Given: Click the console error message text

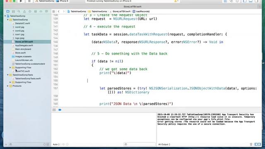Looking at the screenshot, I should (206, 119).
